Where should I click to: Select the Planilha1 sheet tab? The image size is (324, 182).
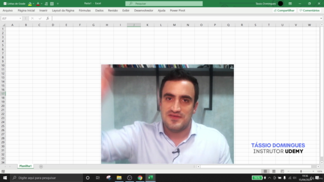pos(25,166)
